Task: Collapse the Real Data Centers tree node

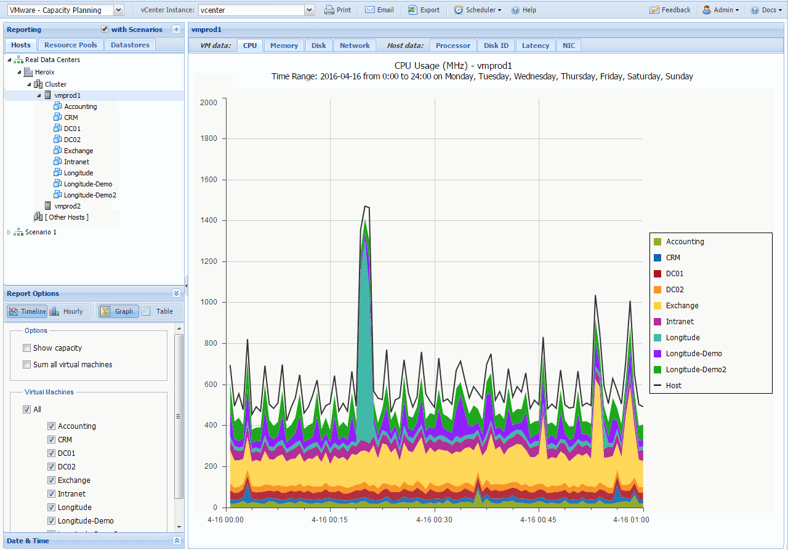Action: [9, 60]
